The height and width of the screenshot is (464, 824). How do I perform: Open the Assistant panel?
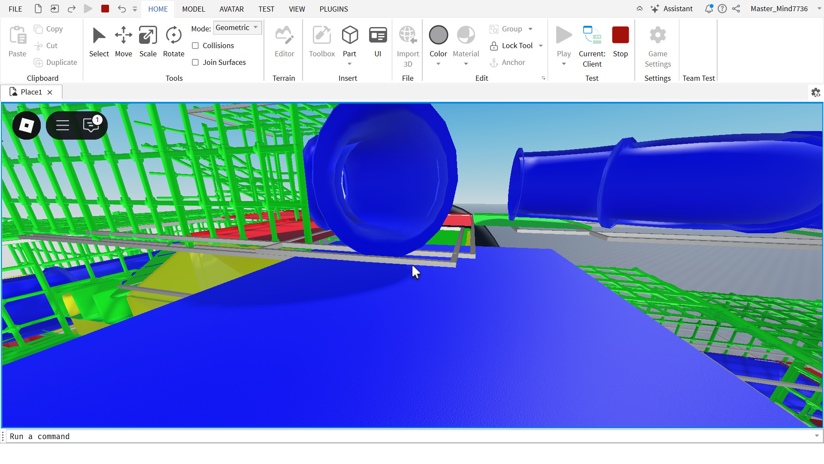coord(672,9)
